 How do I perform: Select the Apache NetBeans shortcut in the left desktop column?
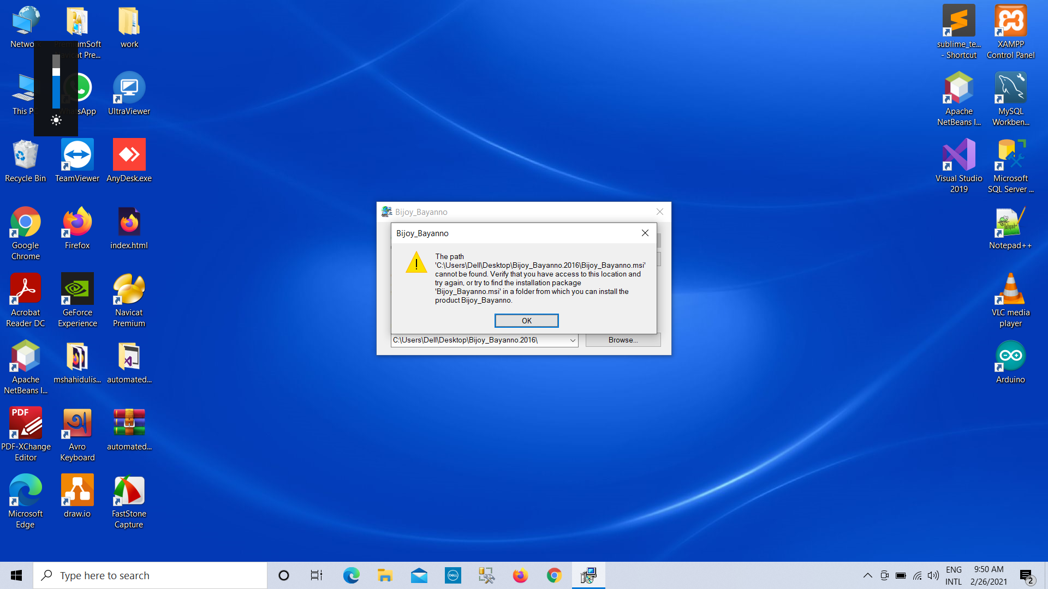25,368
